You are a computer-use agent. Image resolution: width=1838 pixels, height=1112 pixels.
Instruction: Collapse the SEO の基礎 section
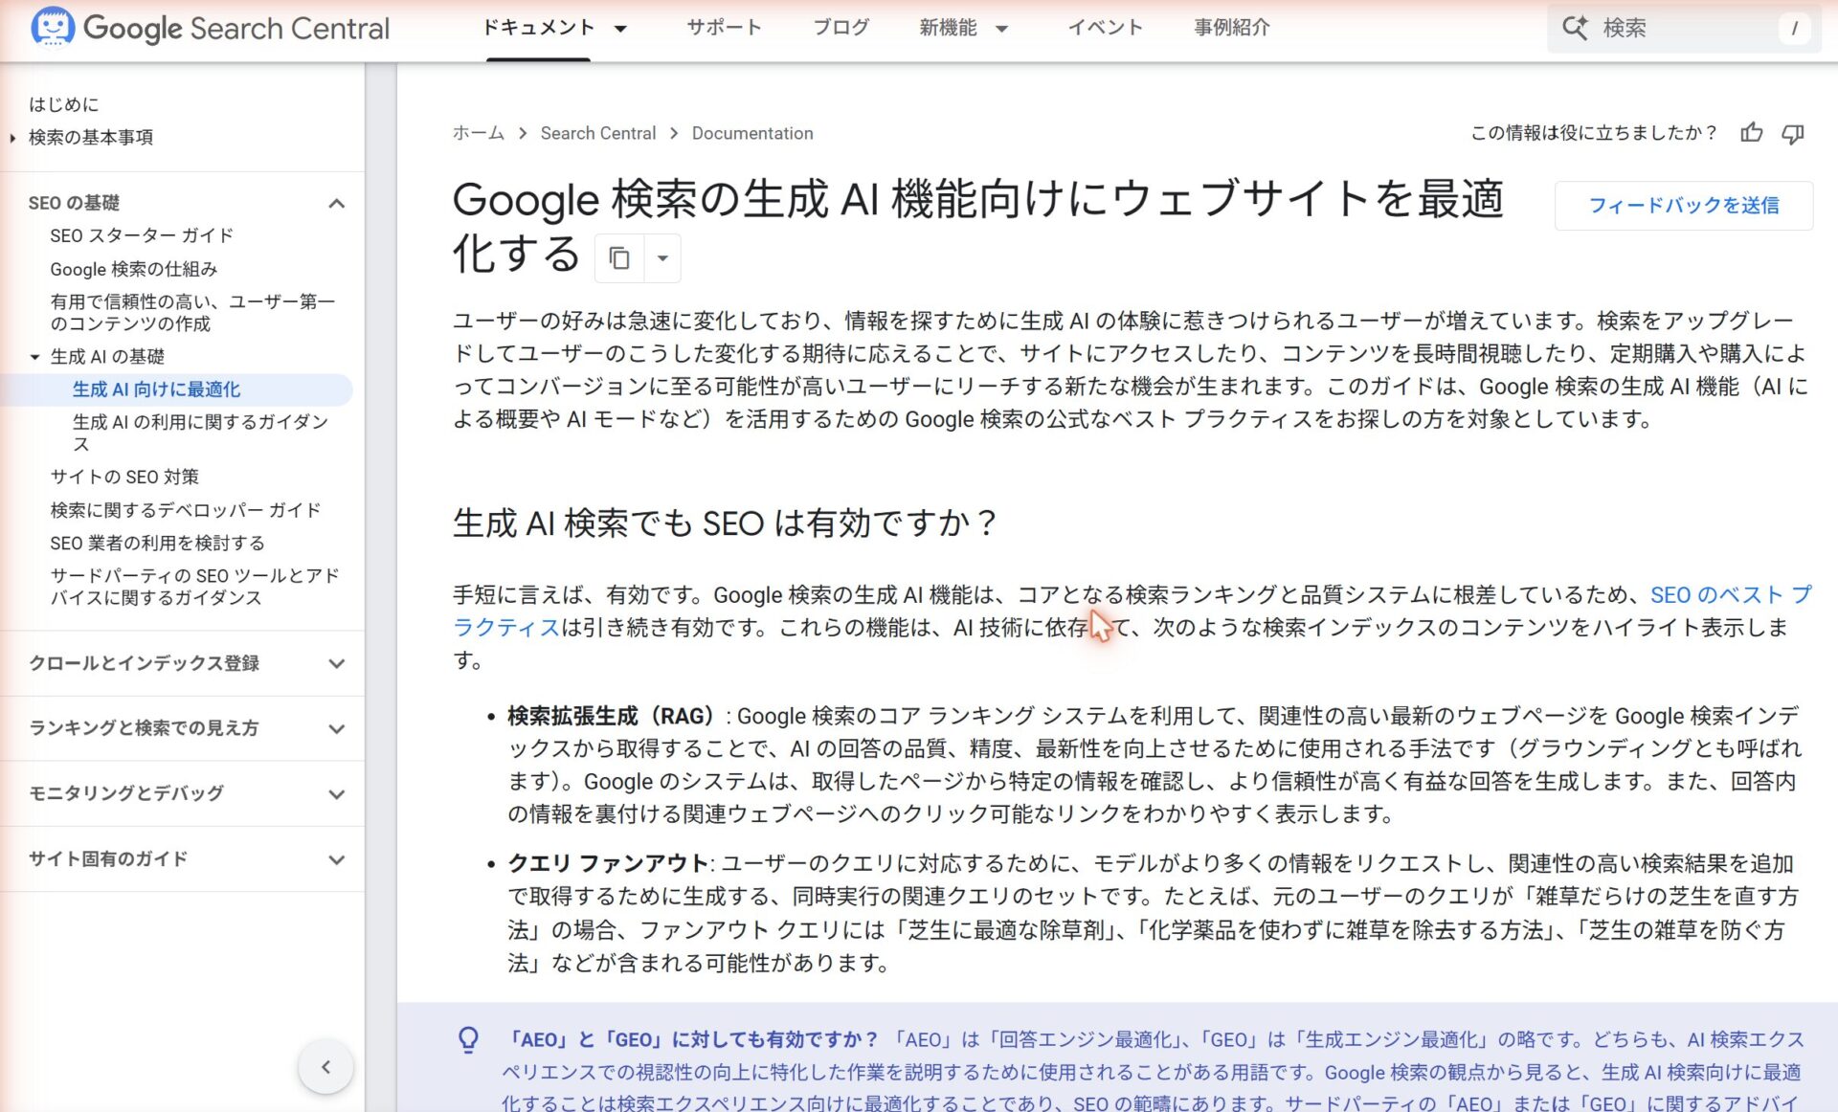(336, 203)
